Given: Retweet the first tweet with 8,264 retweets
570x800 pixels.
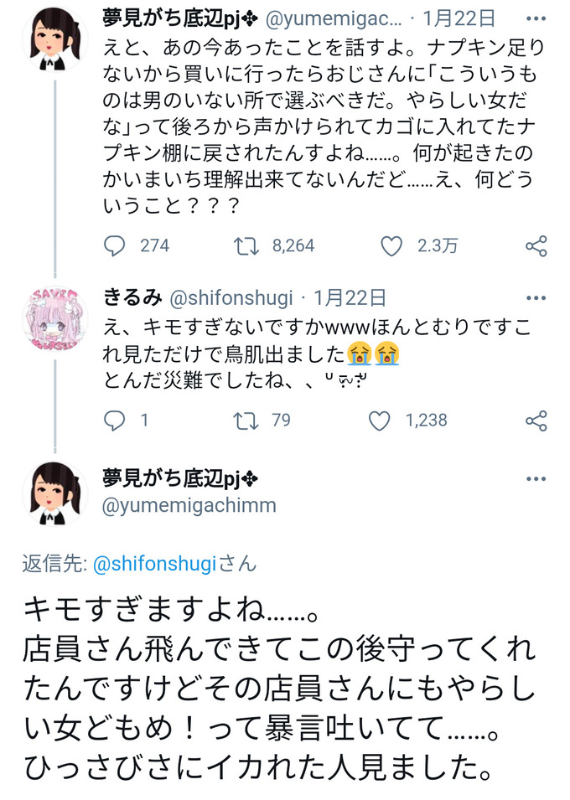Looking at the screenshot, I should click(x=246, y=245).
